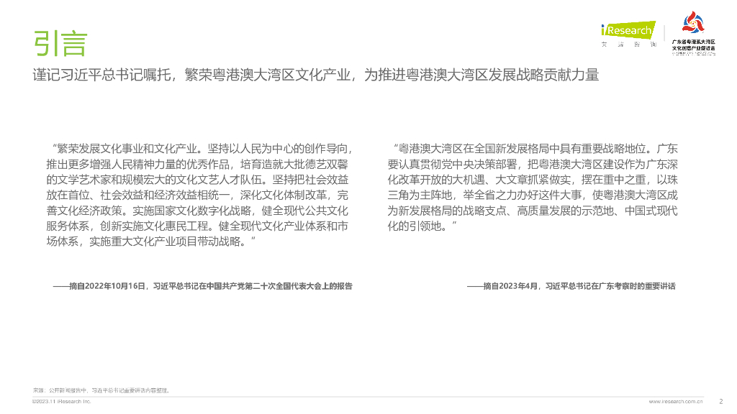Select the 艾瑞咨询 text below the iResearch logo
Screen dimensions: 737x414
click(x=628, y=45)
